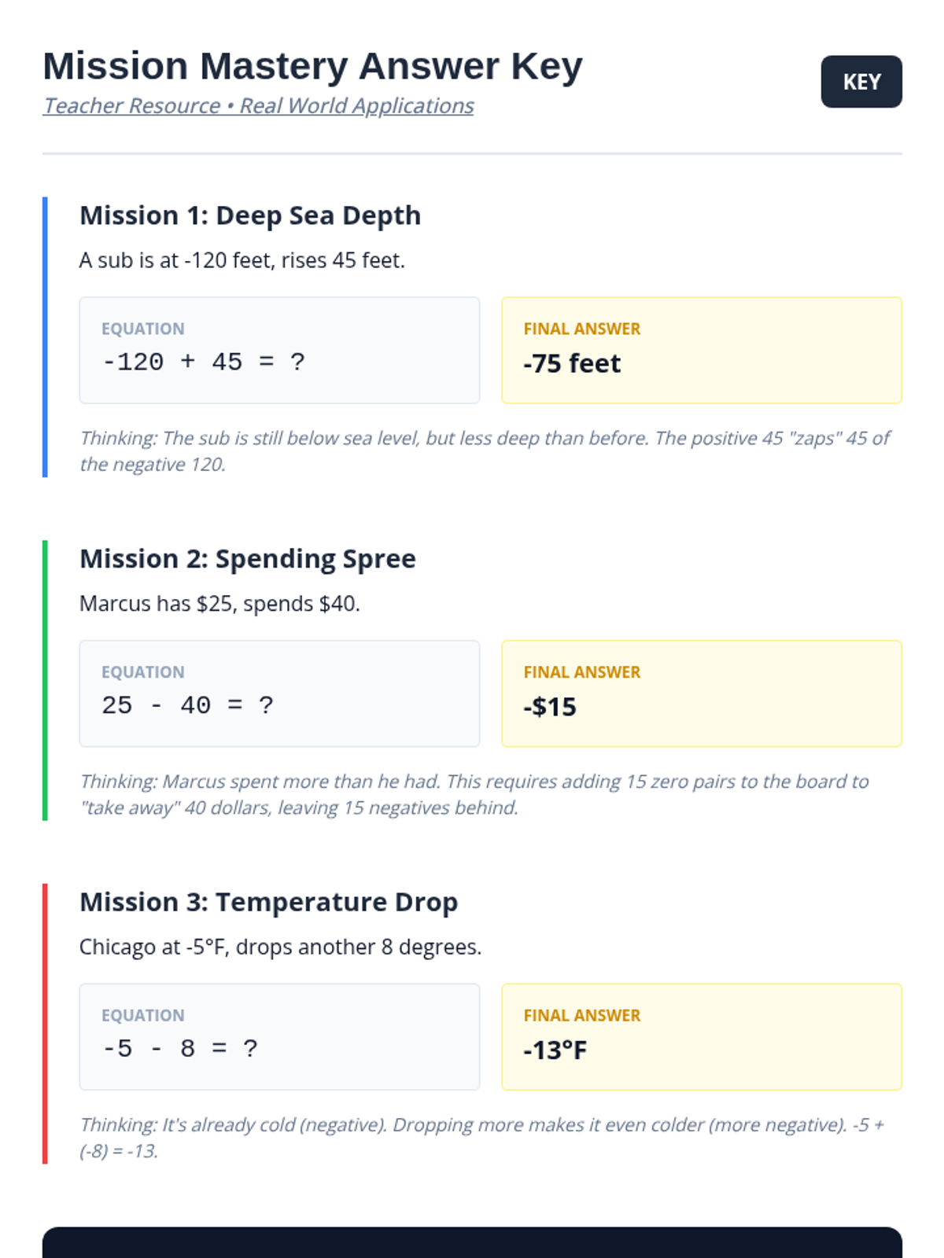Click the sub rises 45 feet problem text
Screen dimensions: 944x1258
242,260
